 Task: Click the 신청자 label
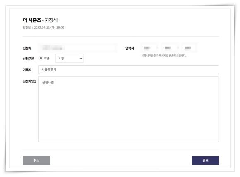click(x=27, y=48)
